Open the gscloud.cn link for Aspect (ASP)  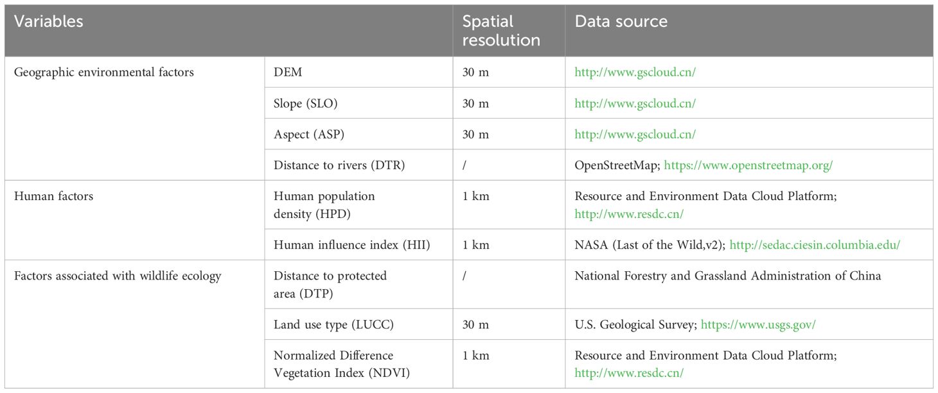tap(635, 135)
